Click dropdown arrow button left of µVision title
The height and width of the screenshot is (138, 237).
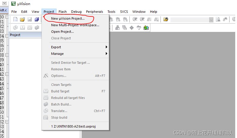[x=4, y=3]
